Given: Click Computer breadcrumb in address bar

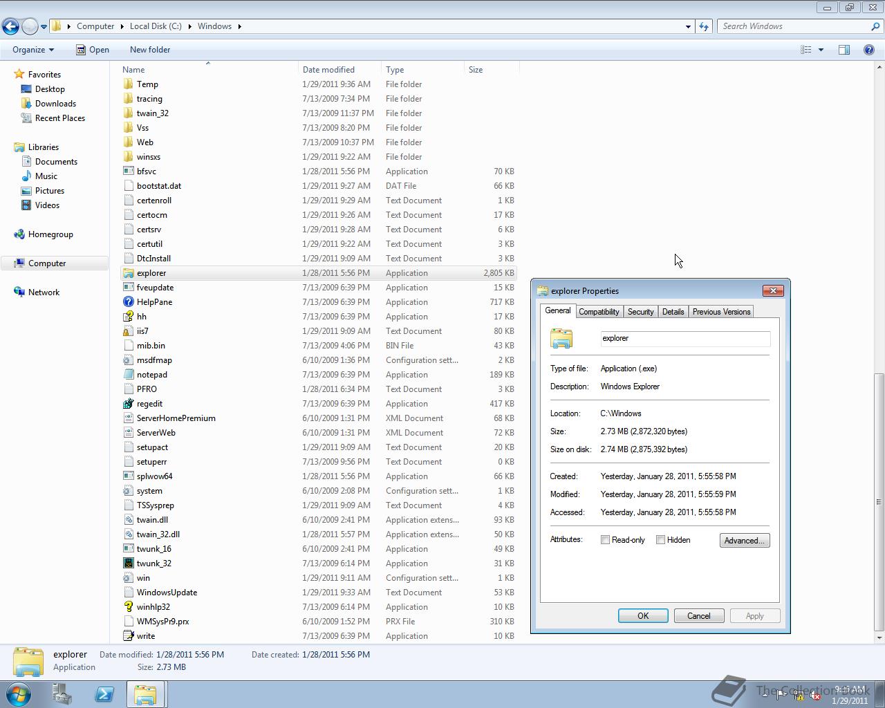Looking at the screenshot, I should tap(95, 26).
